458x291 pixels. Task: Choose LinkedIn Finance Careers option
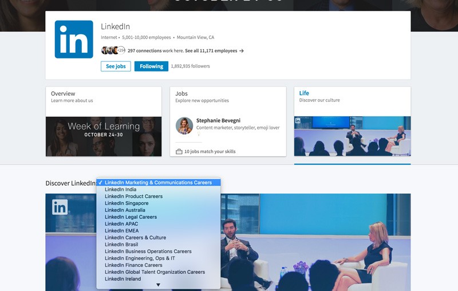click(159, 265)
